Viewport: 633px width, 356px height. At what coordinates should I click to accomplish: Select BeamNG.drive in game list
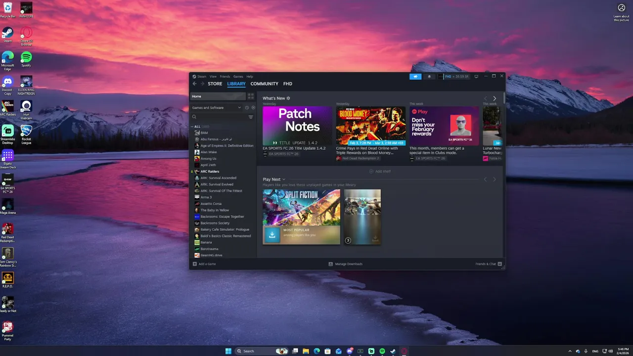tap(211, 255)
